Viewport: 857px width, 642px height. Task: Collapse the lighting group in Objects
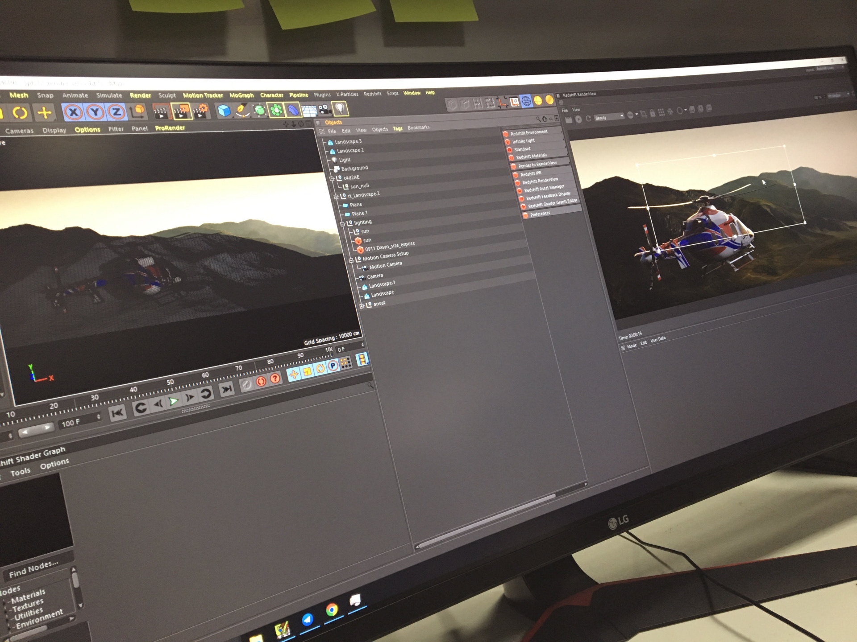click(343, 224)
